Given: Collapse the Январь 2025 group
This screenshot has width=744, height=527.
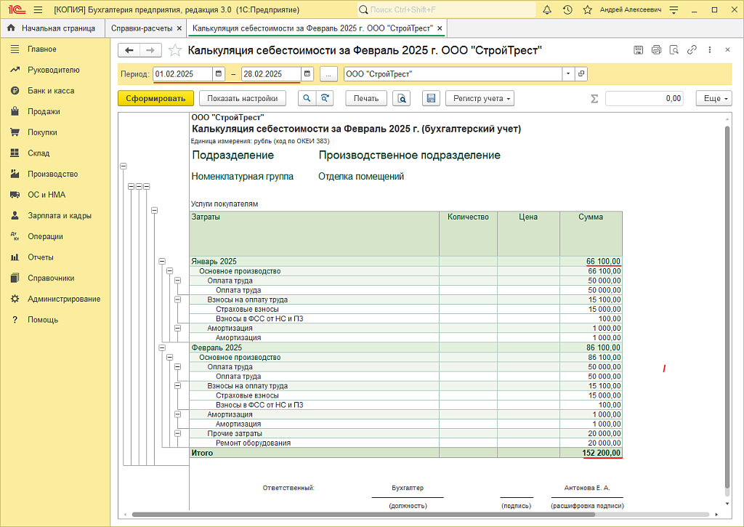Looking at the screenshot, I should point(162,261).
